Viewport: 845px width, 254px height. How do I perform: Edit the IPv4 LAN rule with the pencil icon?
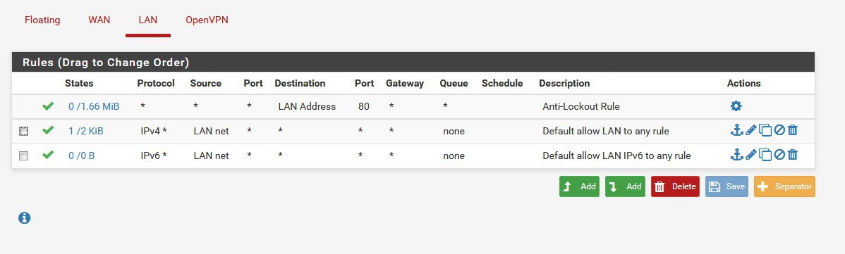751,130
